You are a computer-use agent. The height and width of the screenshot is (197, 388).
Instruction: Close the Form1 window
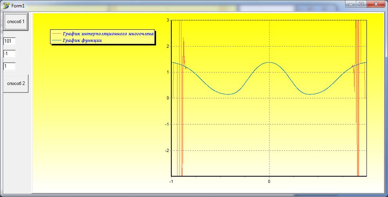(376, 4)
